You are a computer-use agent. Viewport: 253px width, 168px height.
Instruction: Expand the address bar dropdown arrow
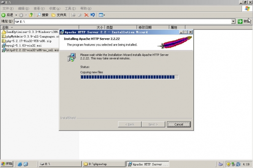pos(233,21)
